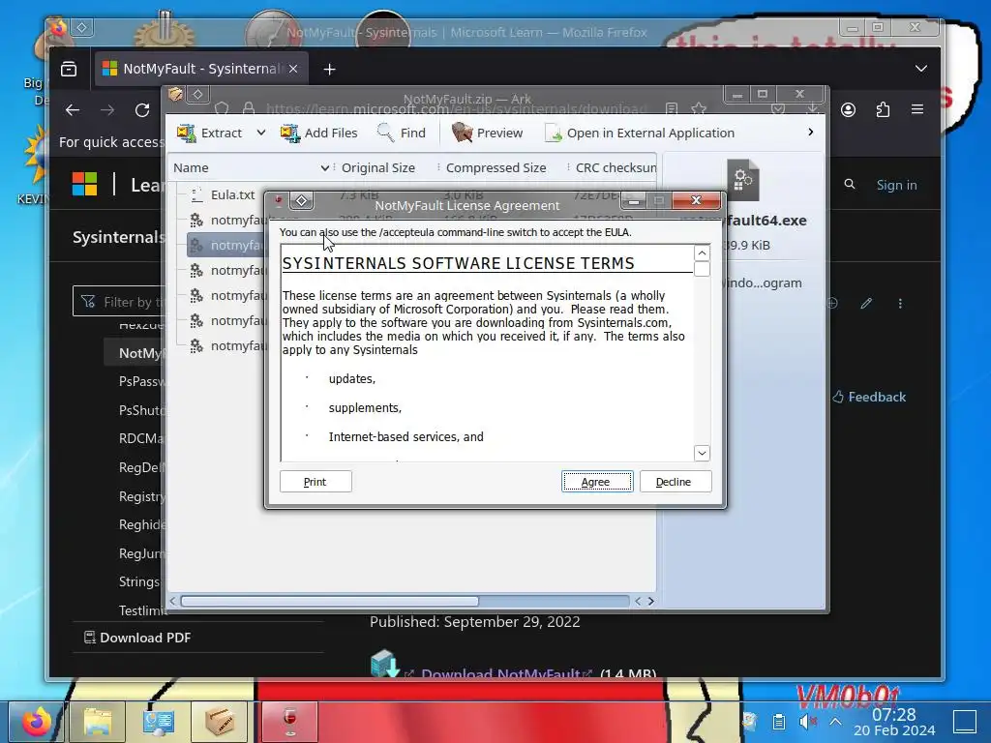Click the Filter by title input field
The width and height of the screenshot is (991, 743).
(119, 302)
